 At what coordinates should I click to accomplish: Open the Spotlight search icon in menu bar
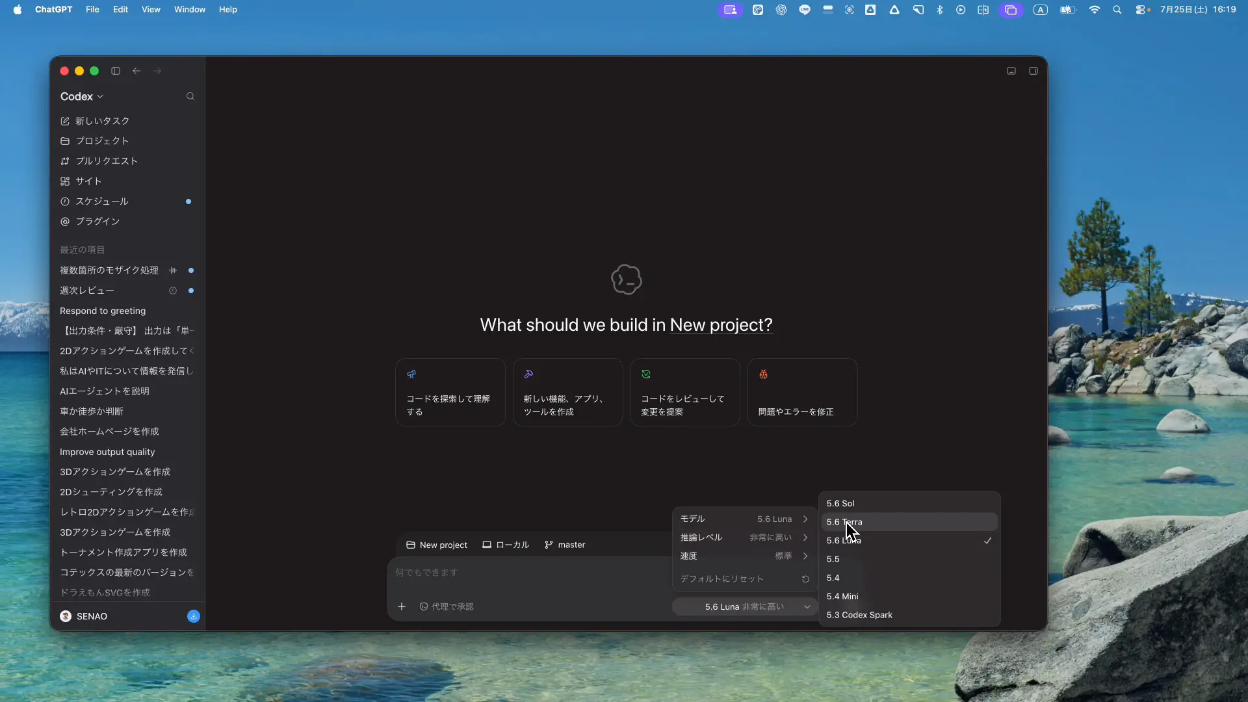[x=1117, y=10]
